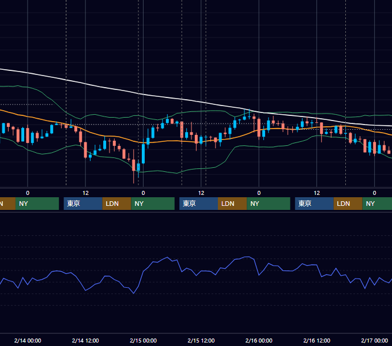Click the NY session block spanning 2/16 00:00
The width and height of the screenshot is (392, 346).
pyautogui.click(x=269, y=204)
